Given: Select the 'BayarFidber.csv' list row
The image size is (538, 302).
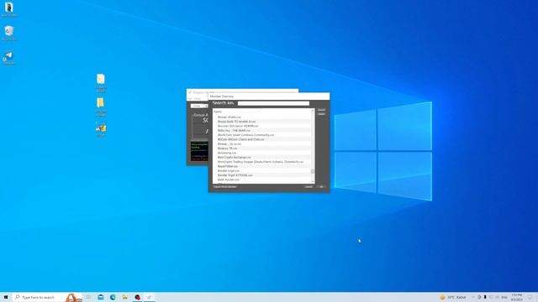Looking at the screenshot, I should pyautogui.click(x=261, y=166).
